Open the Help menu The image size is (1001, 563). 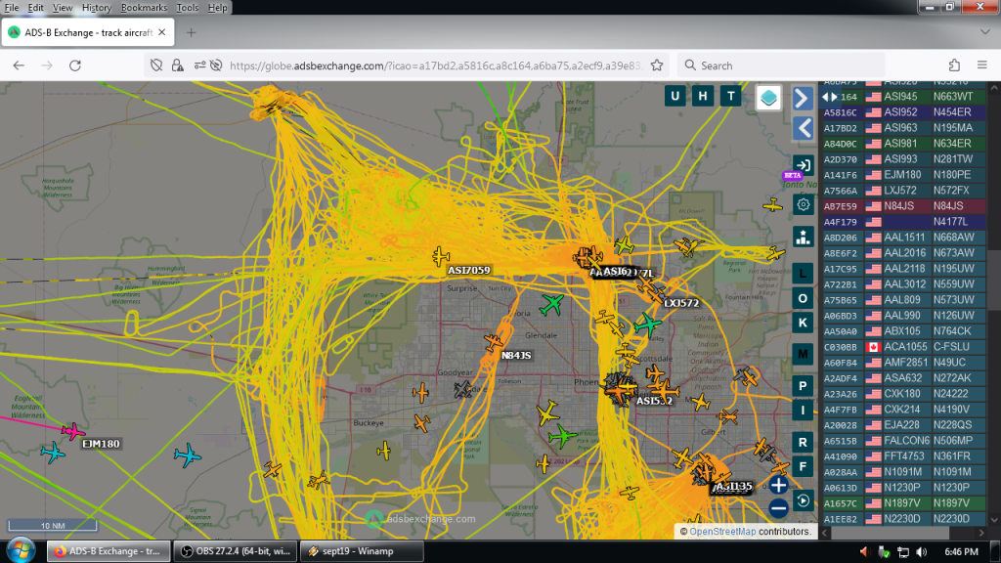tap(217, 8)
